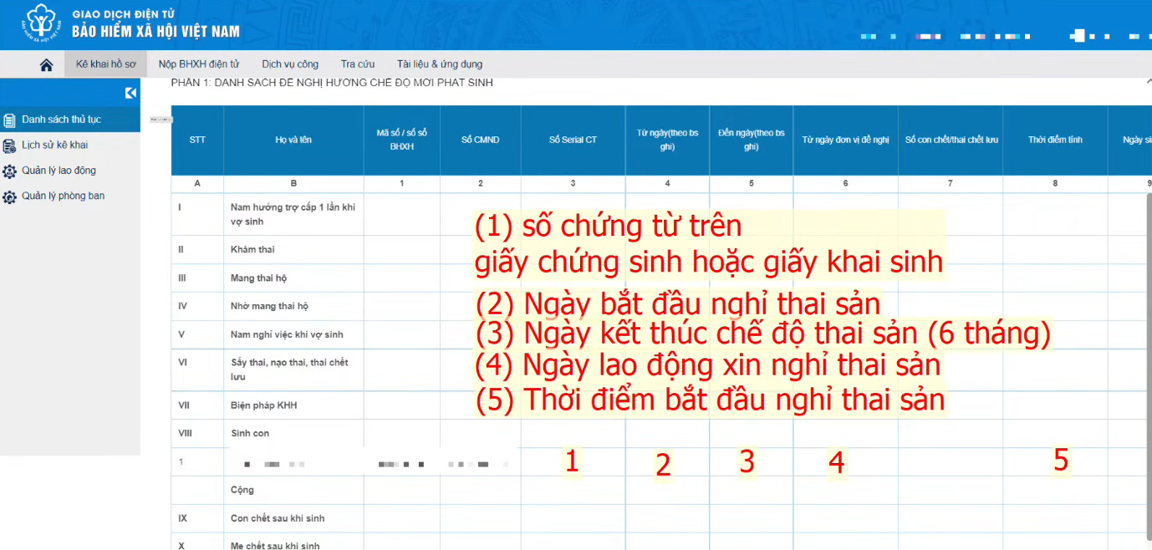Go to the Home icon
The height and width of the screenshot is (550, 1152).
pyautogui.click(x=46, y=64)
